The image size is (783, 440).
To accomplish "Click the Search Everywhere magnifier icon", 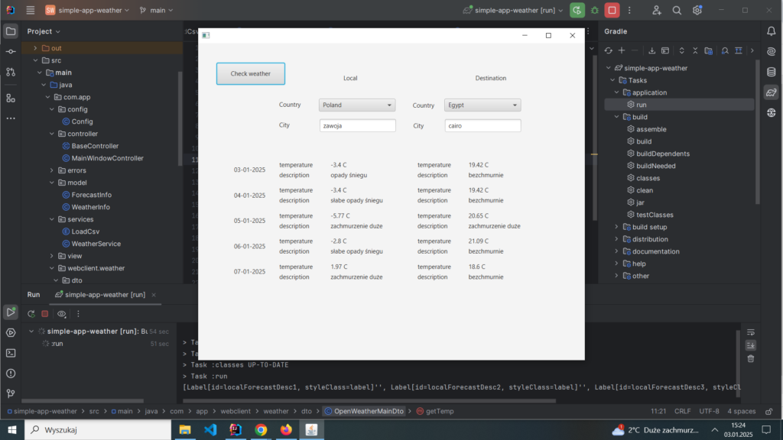I will tap(677, 10).
